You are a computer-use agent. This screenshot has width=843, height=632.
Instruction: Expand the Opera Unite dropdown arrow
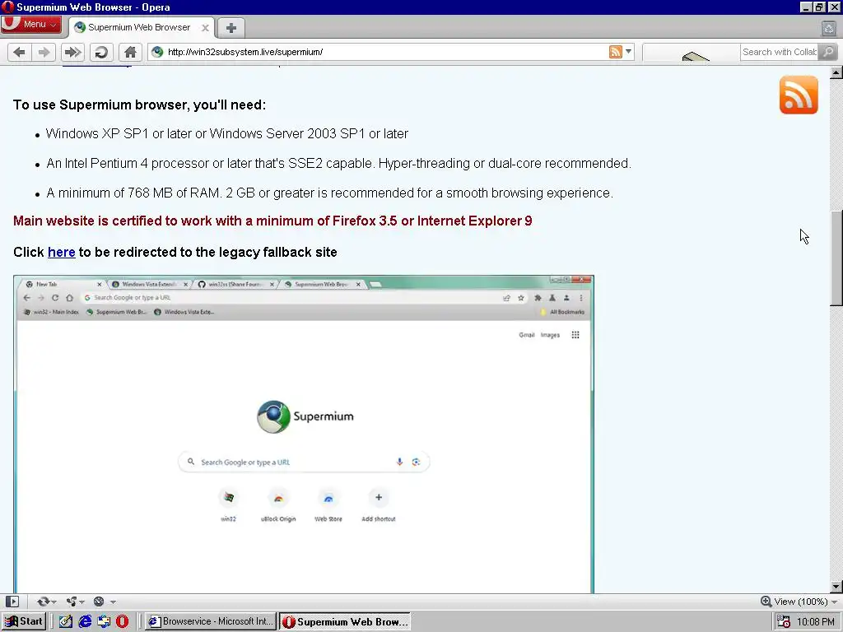pyautogui.click(x=82, y=602)
